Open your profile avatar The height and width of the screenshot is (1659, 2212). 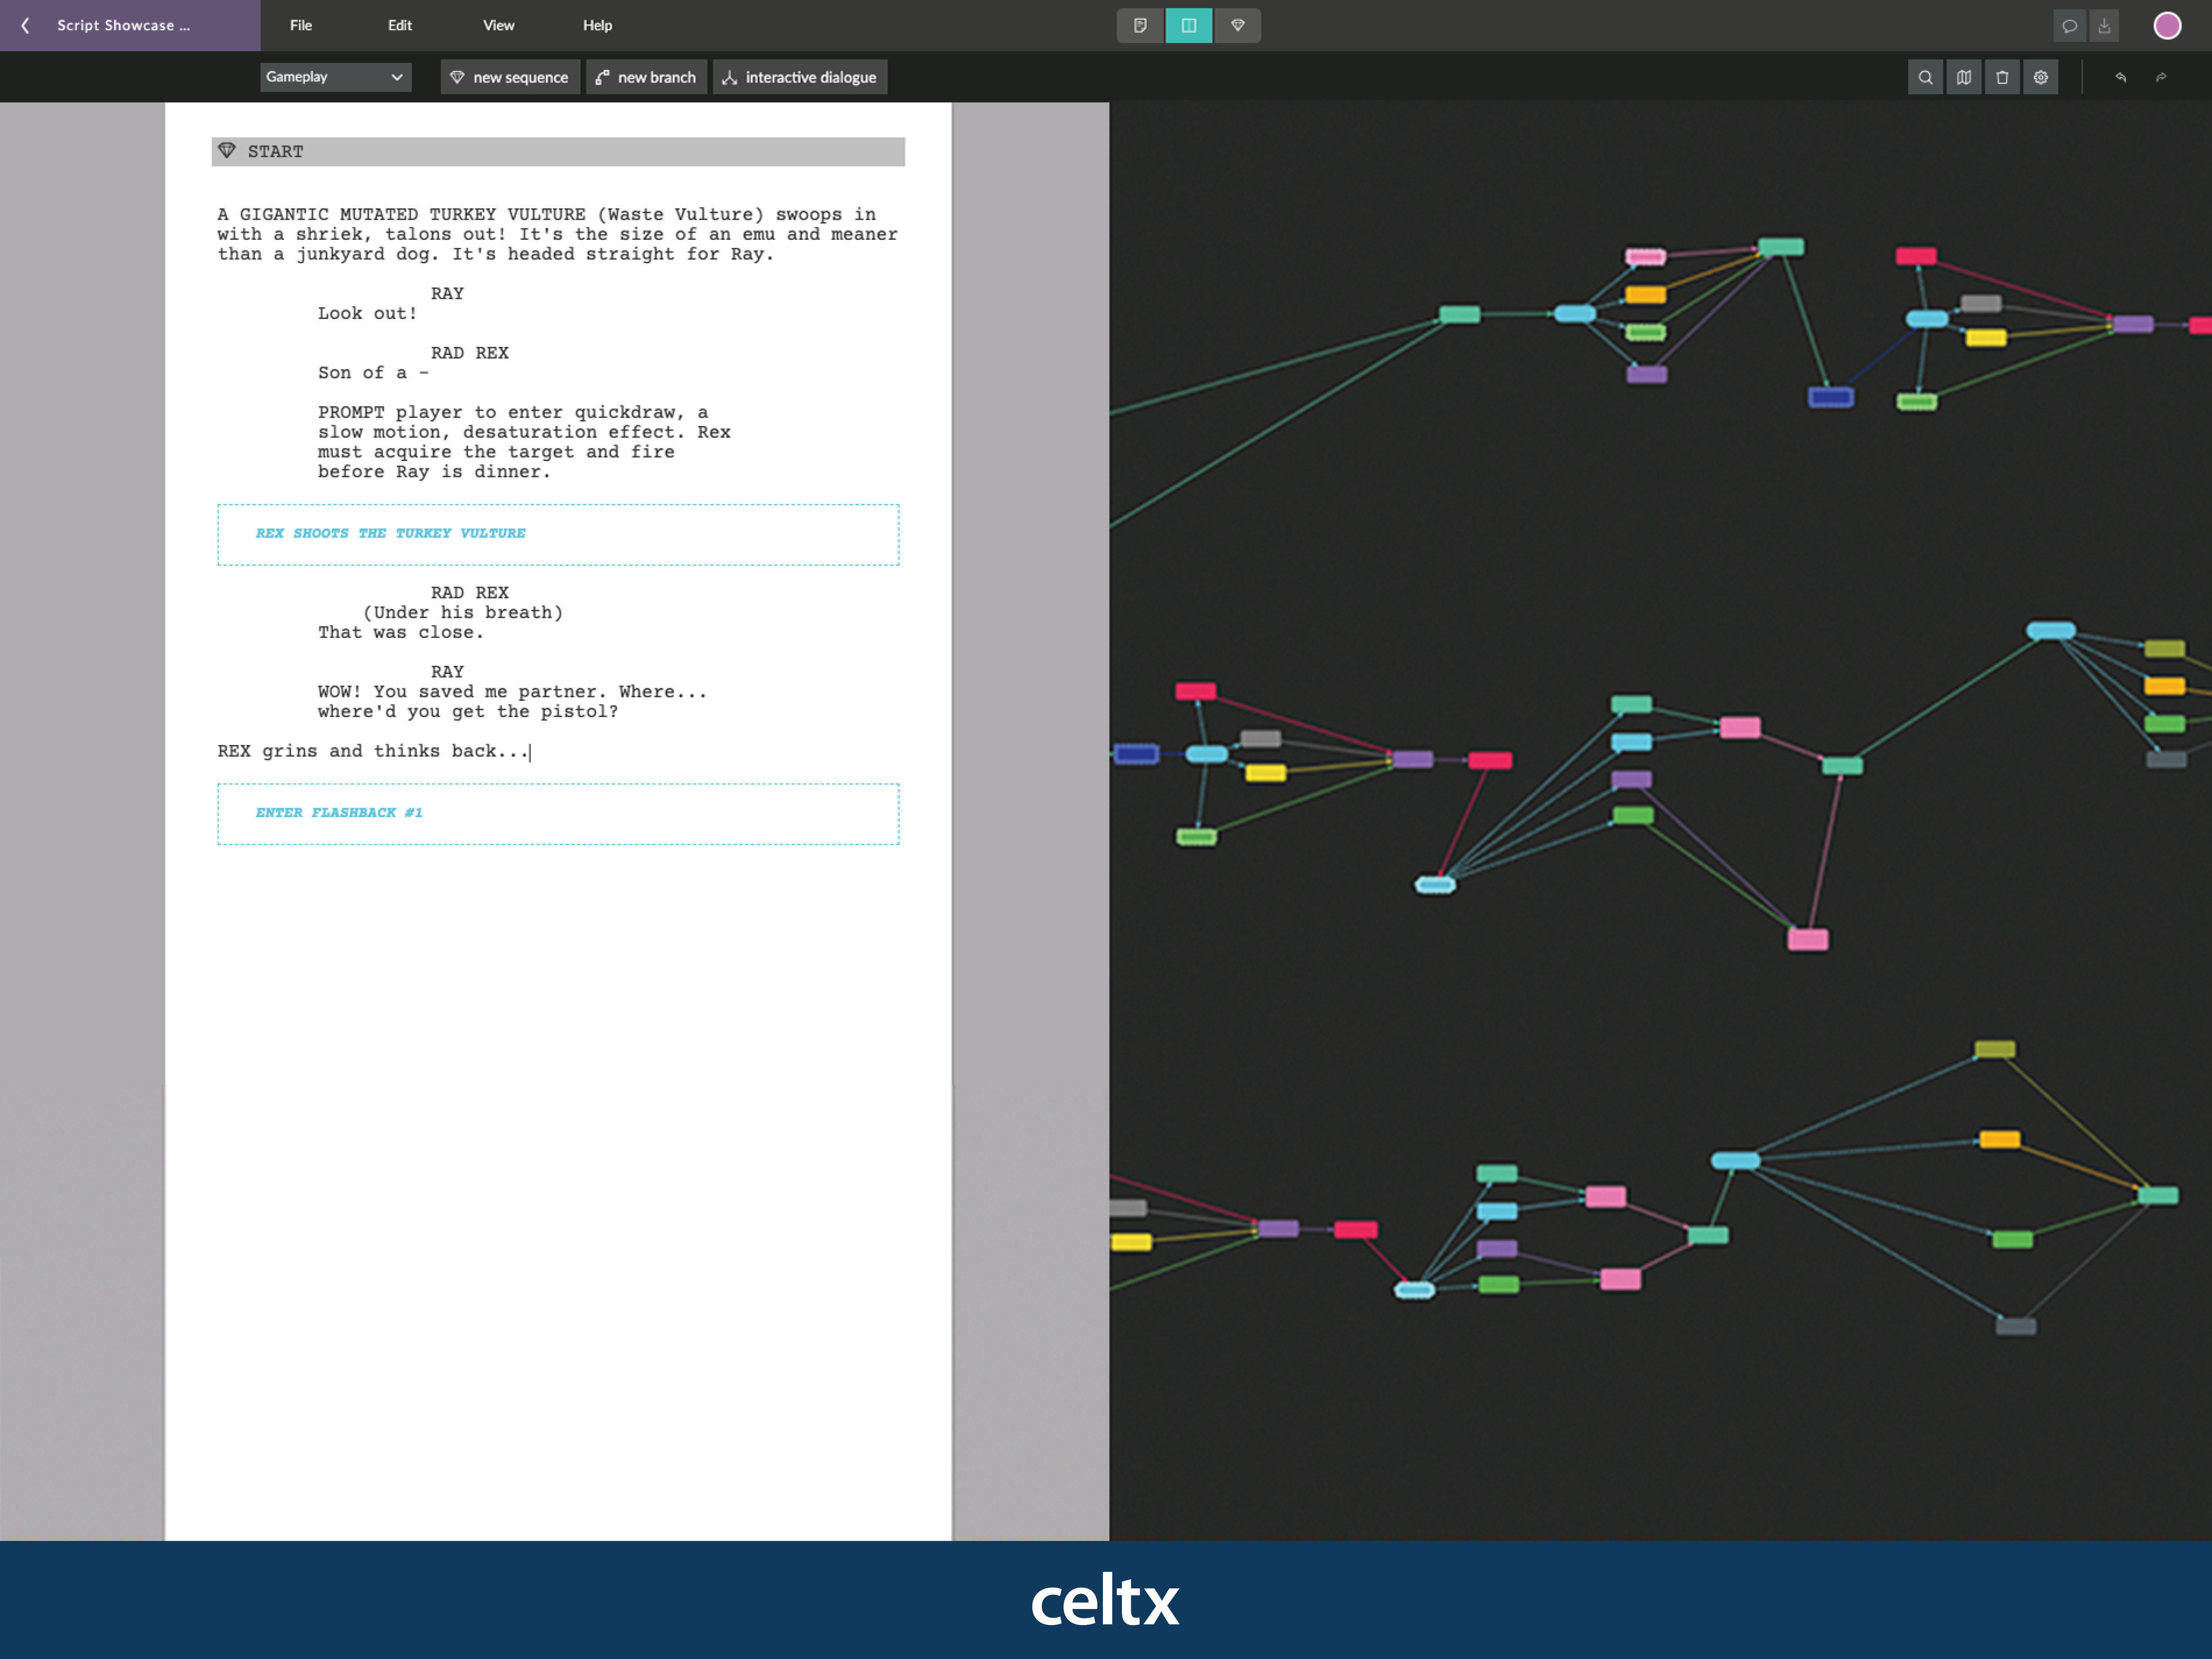coord(2167,26)
